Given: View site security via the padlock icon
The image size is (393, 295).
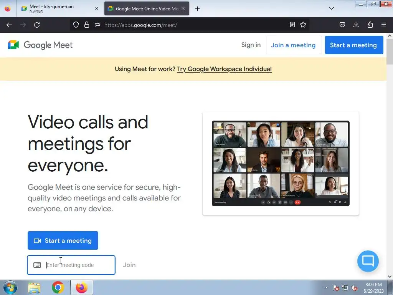Looking at the screenshot, I should 87,25.
